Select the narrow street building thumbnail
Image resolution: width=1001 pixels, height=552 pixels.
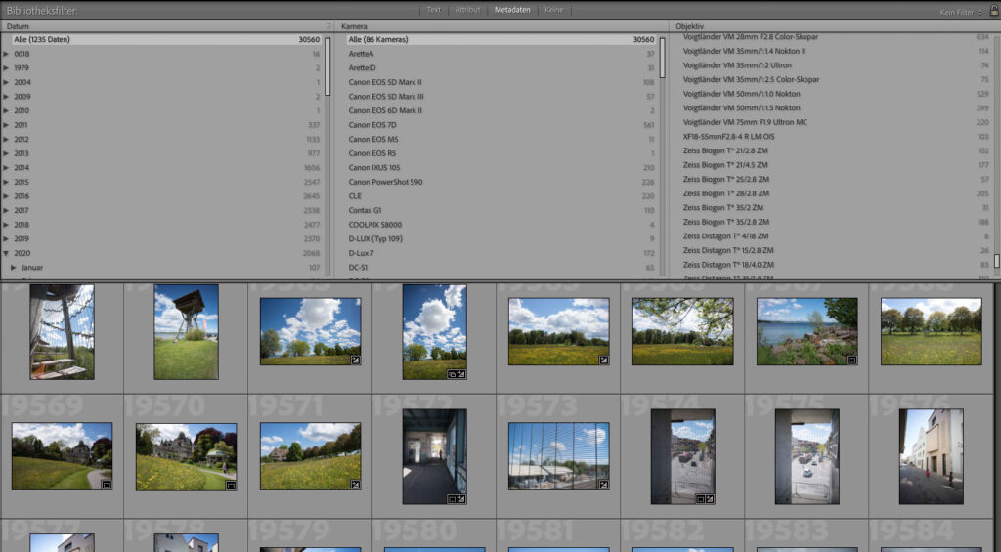(x=931, y=456)
